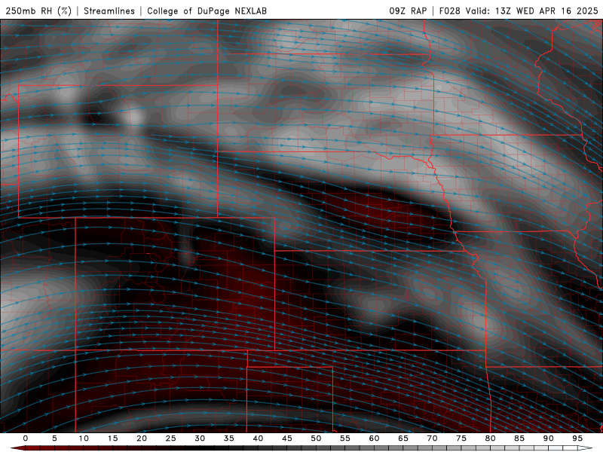The width and height of the screenshot is (603, 452).
Task: Click the '95' value on color scale
Action: coord(577,438)
